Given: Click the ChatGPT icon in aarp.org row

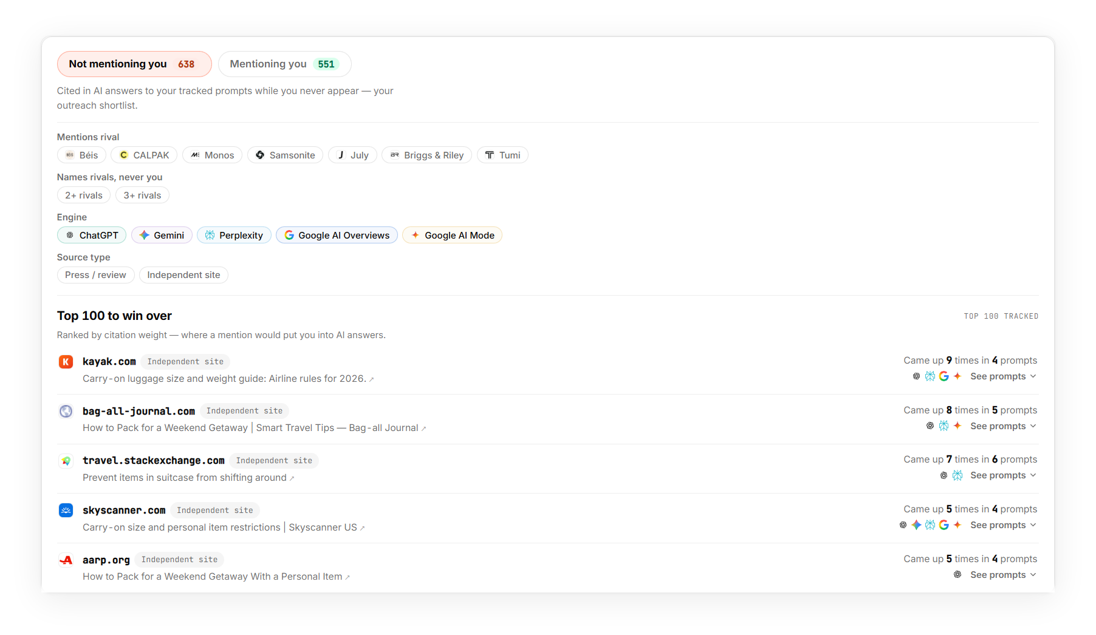Looking at the screenshot, I should tap(957, 575).
